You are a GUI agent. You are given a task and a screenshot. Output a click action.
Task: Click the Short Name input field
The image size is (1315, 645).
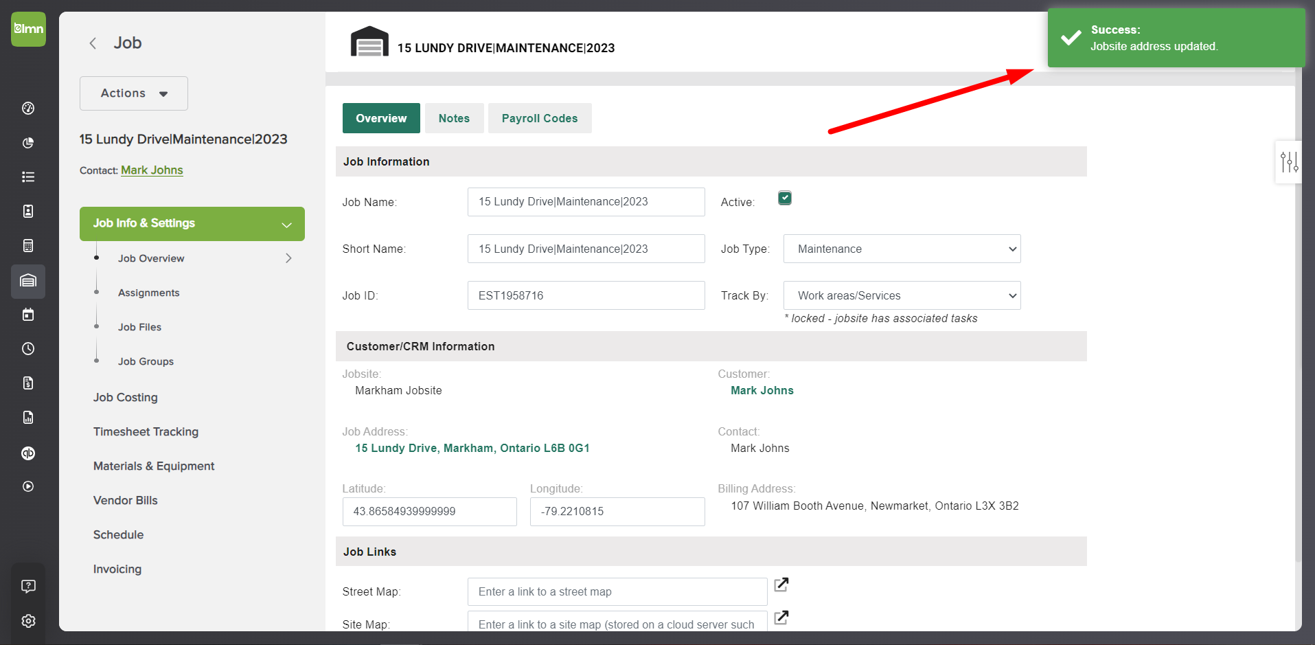tap(586, 249)
